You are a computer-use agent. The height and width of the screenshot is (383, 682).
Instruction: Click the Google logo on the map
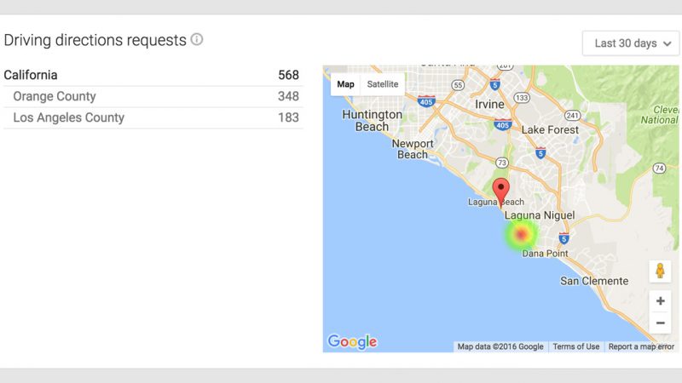pos(352,342)
